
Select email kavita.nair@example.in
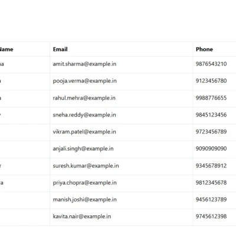point(82,217)
